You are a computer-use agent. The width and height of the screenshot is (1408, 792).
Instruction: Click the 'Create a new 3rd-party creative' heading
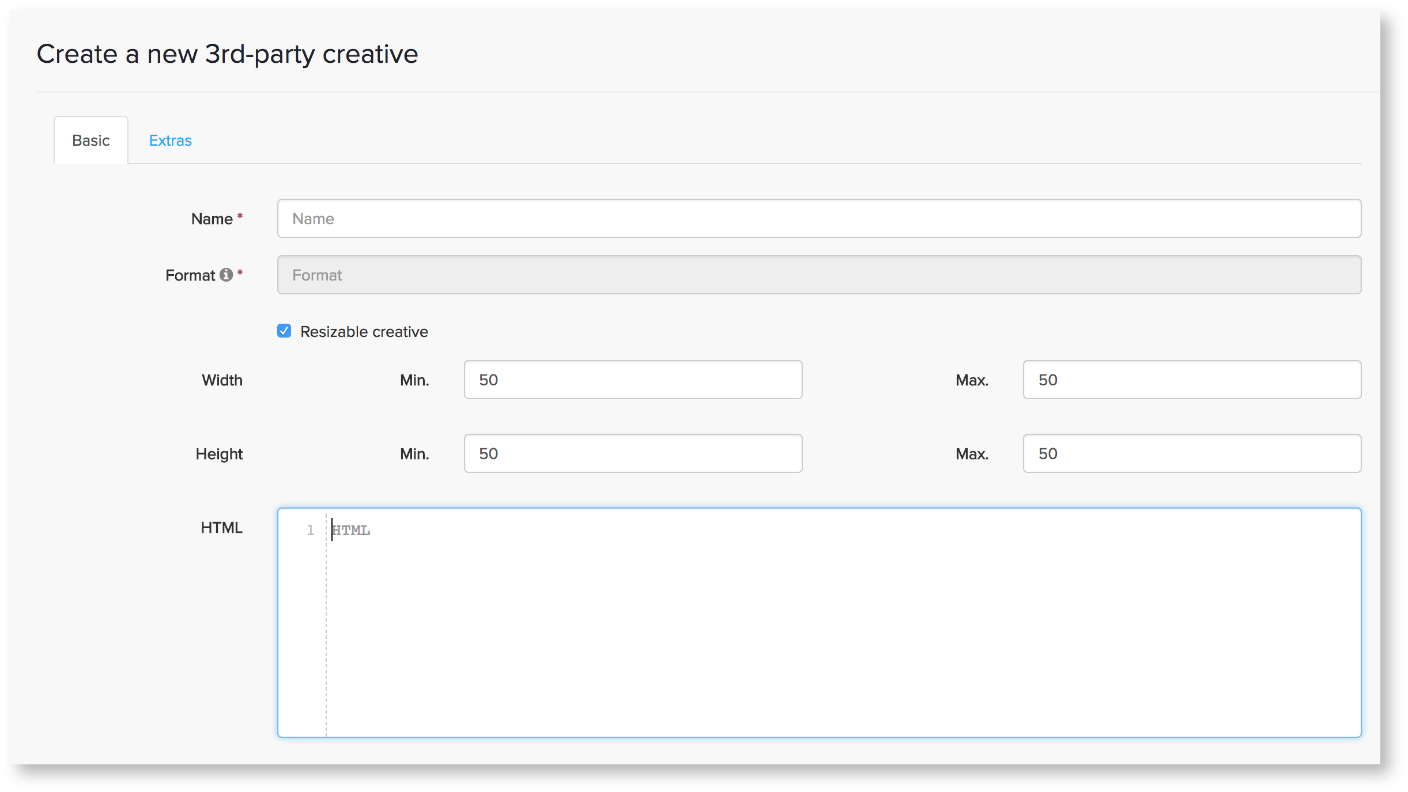coord(227,54)
